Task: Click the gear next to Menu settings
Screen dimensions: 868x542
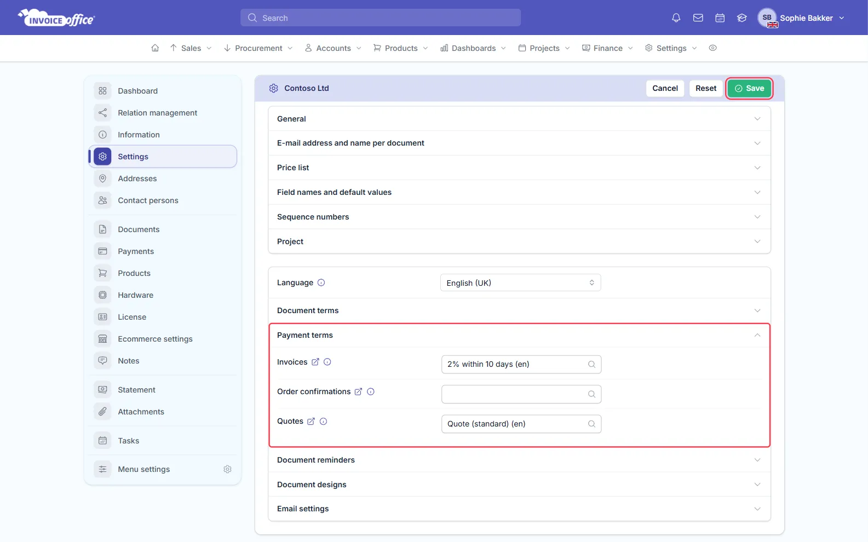Action: coord(227,469)
